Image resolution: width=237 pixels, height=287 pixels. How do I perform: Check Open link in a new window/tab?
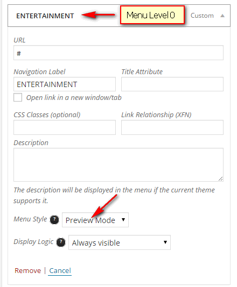coord(18,97)
